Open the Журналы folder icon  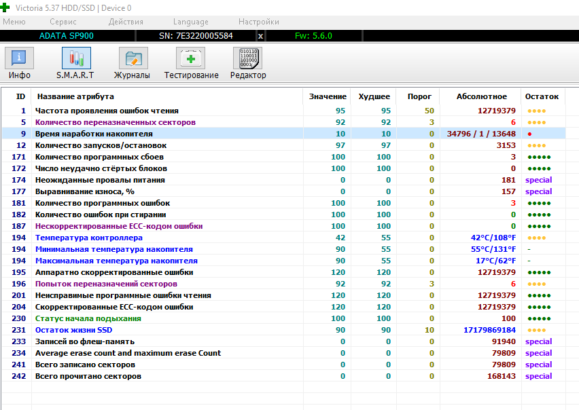point(132,59)
